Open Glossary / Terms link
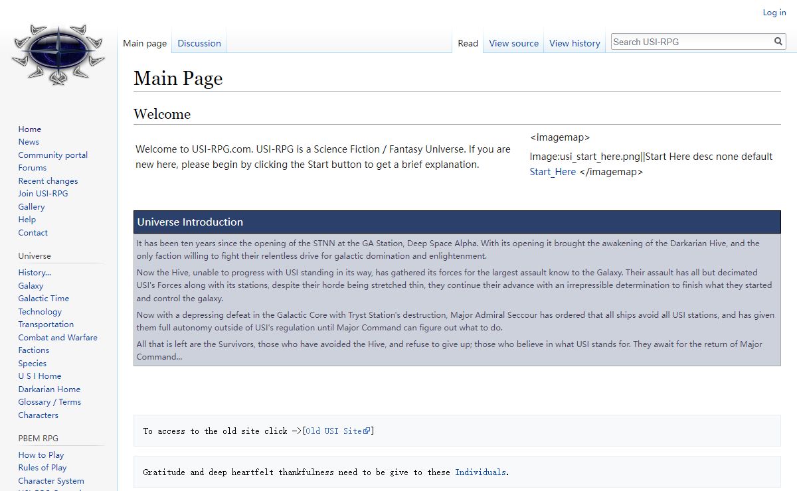This screenshot has width=797, height=491. [50, 401]
